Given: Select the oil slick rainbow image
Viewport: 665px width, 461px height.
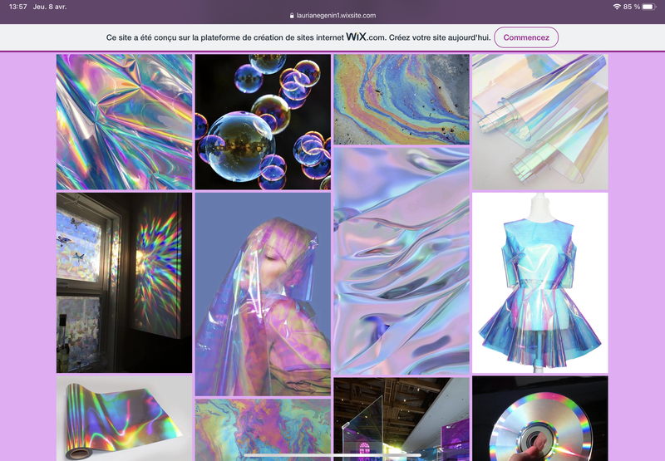Looking at the screenshot, I should pyautogui.click(x=401, y=99).
